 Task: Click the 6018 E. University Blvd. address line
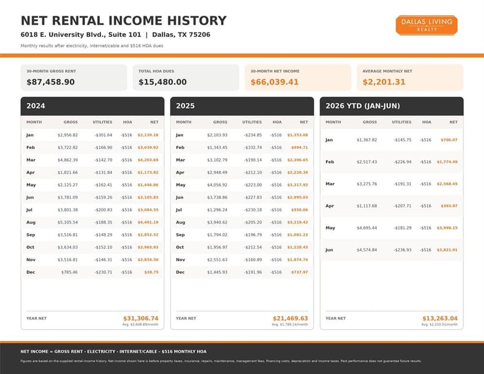click(x=116, y=34)
